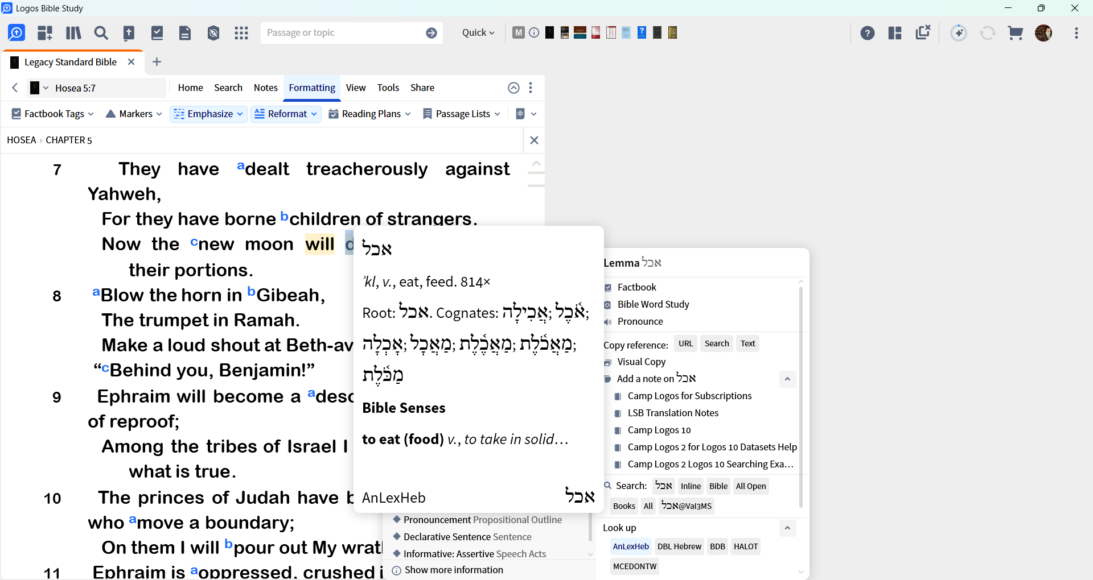This screenshot has height=580, width=1093.
Task: Click Show more information link
Action: tap(454, 570)
